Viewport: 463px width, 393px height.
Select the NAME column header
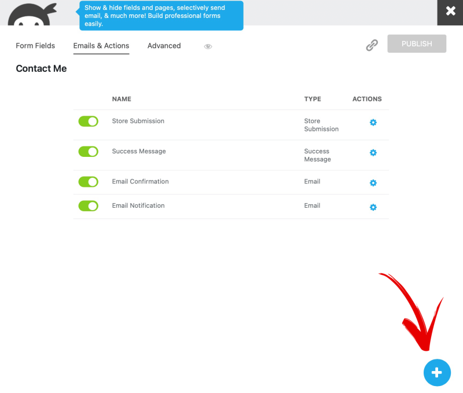click(x=122, y=99)
